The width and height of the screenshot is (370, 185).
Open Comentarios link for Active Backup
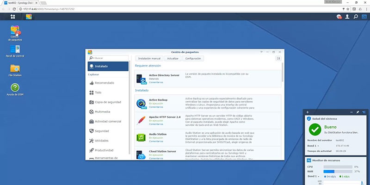[156, 107]
